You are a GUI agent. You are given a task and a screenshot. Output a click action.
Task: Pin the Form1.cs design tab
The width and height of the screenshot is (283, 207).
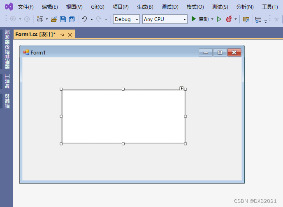coord(62,34)
